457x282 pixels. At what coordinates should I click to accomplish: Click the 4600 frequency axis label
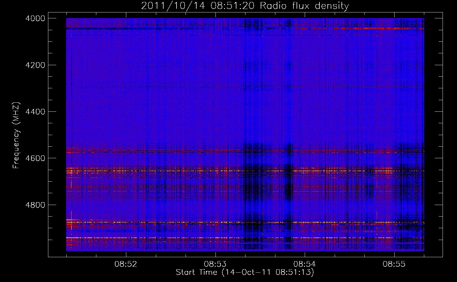(x=35, y=158)
